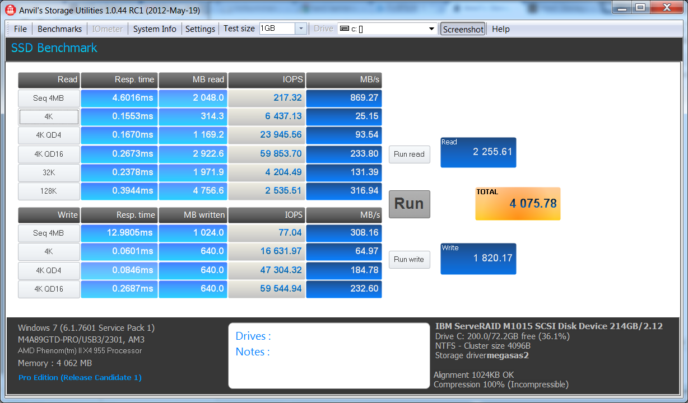Click the Write score box 1 820.17
Screen dimensions: 688x403
pyautogui.click(x=478, y=259)
